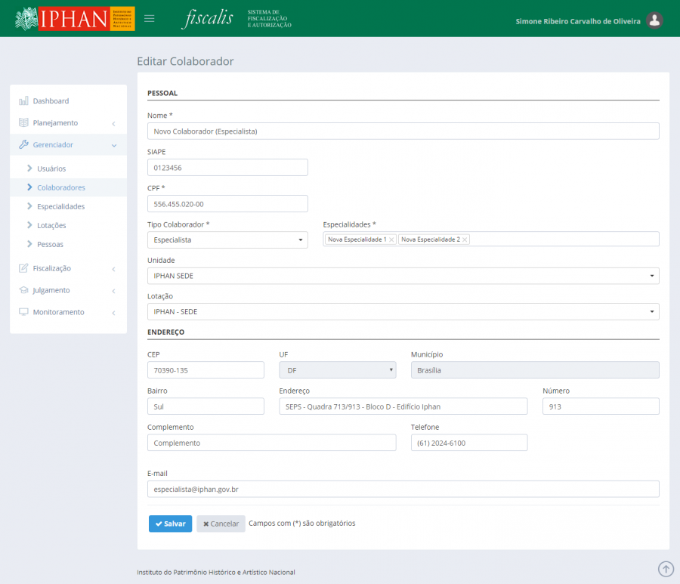Image resolution: width=680 pixels, height=584 pixels.
Task: Remove the Nova Especialidade 2 tag
Action: [x=465, y=239]
